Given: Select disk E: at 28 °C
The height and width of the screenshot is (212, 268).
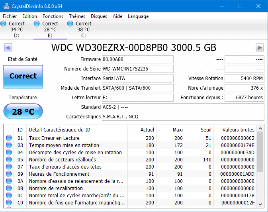Looking at the screenshot, I should [x=50, y=29].
